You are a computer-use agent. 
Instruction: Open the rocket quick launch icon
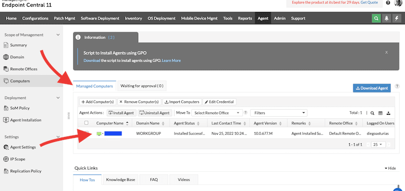click(x=386, y=18)
